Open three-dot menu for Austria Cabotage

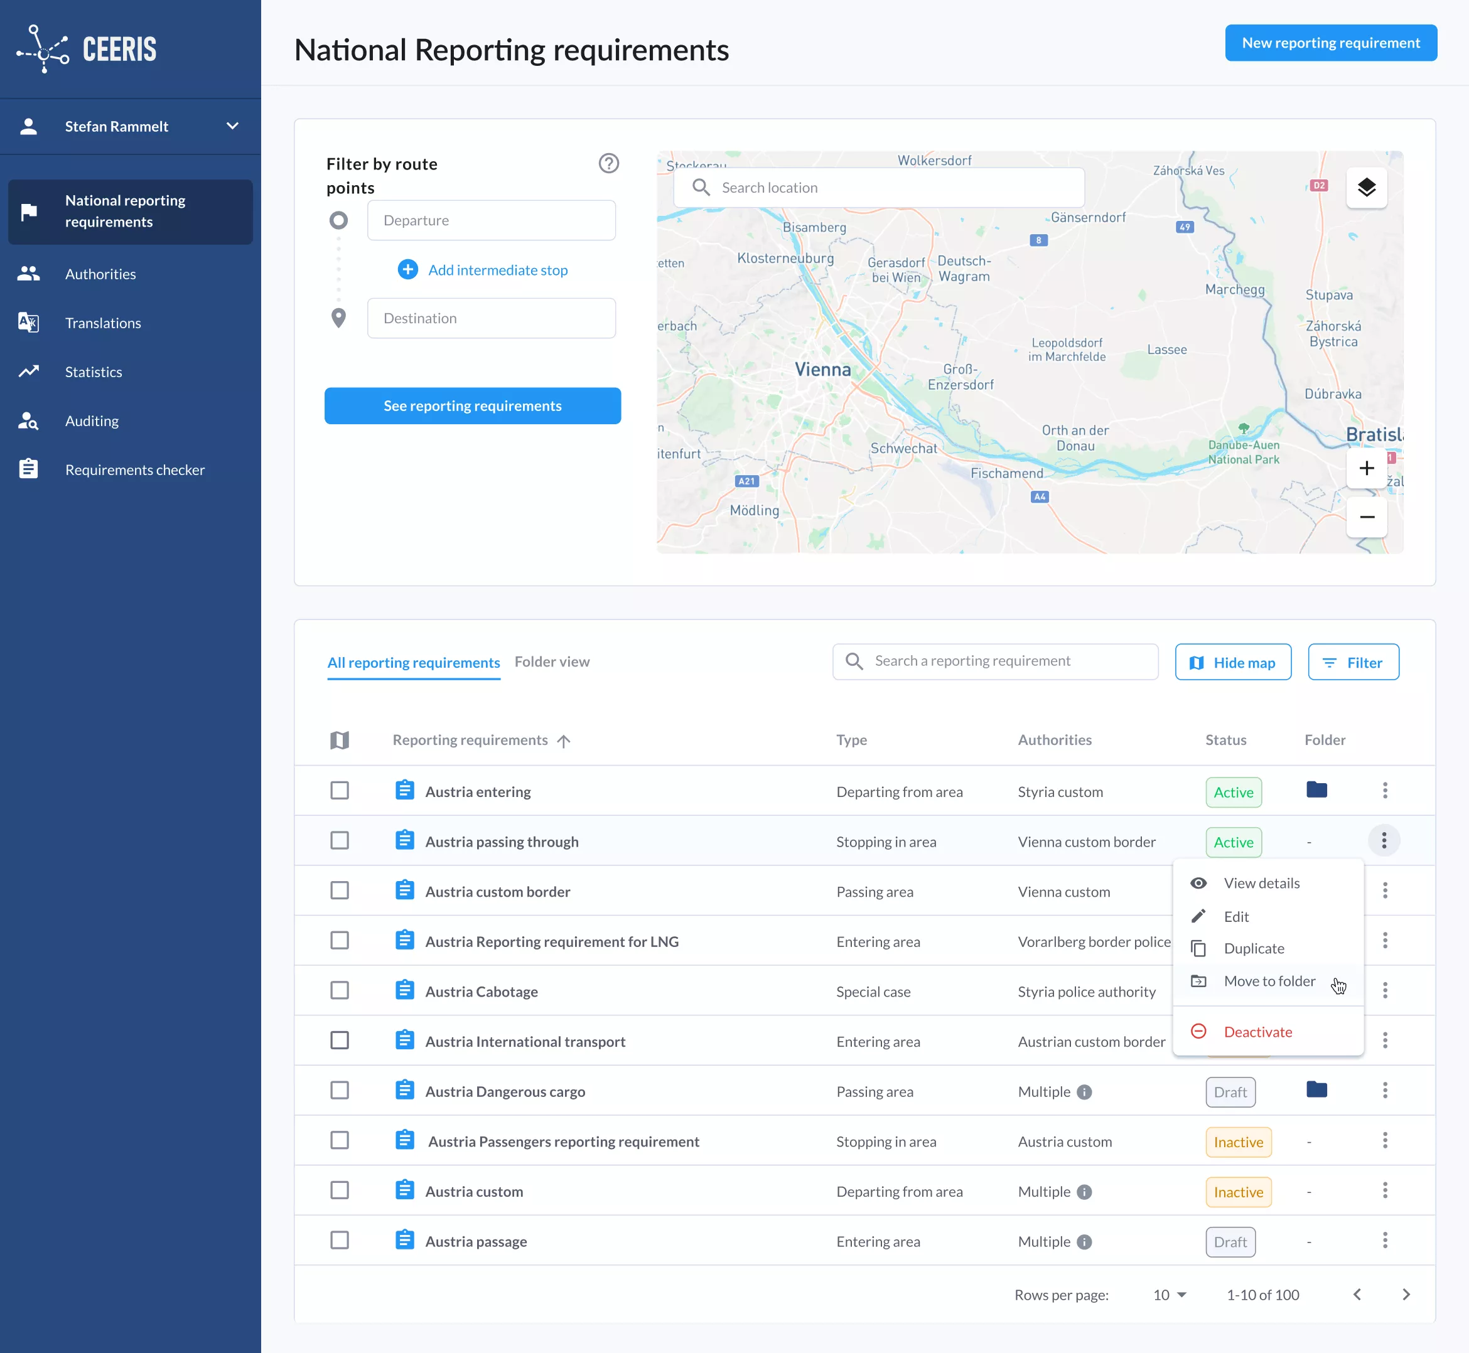pyautogui.click(x=1384, y=990)
